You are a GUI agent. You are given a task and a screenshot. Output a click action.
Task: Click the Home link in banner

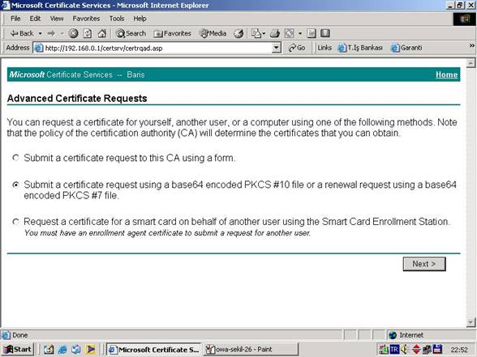coord(446,74)
